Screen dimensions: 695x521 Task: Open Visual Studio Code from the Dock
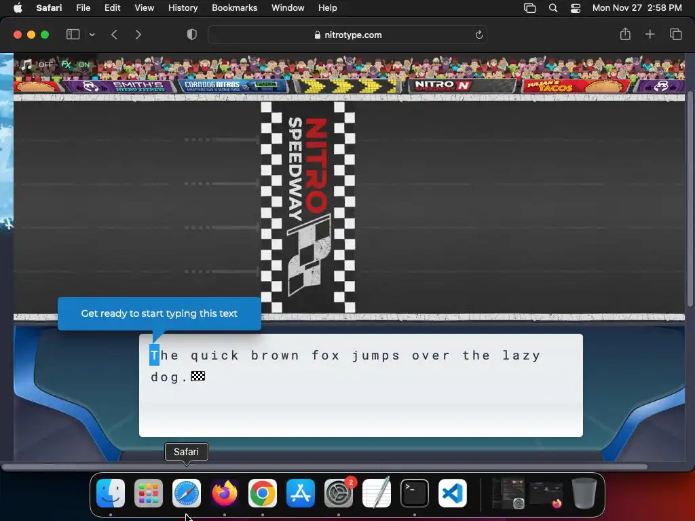tap(453, 493)
